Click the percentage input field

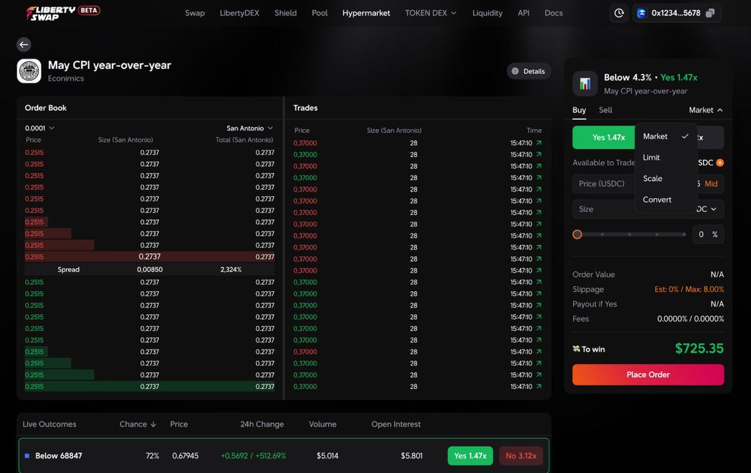[708, 234]
